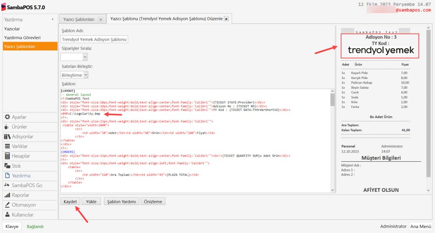This screenshot has height=233, width=435.
Task: Click the template editor scrollbar down arrow
Action: (332, 190)
